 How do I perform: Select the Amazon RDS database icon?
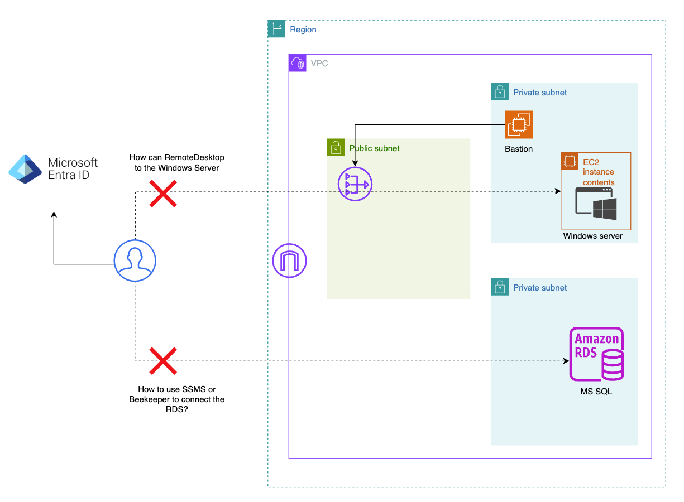(596, 354)
